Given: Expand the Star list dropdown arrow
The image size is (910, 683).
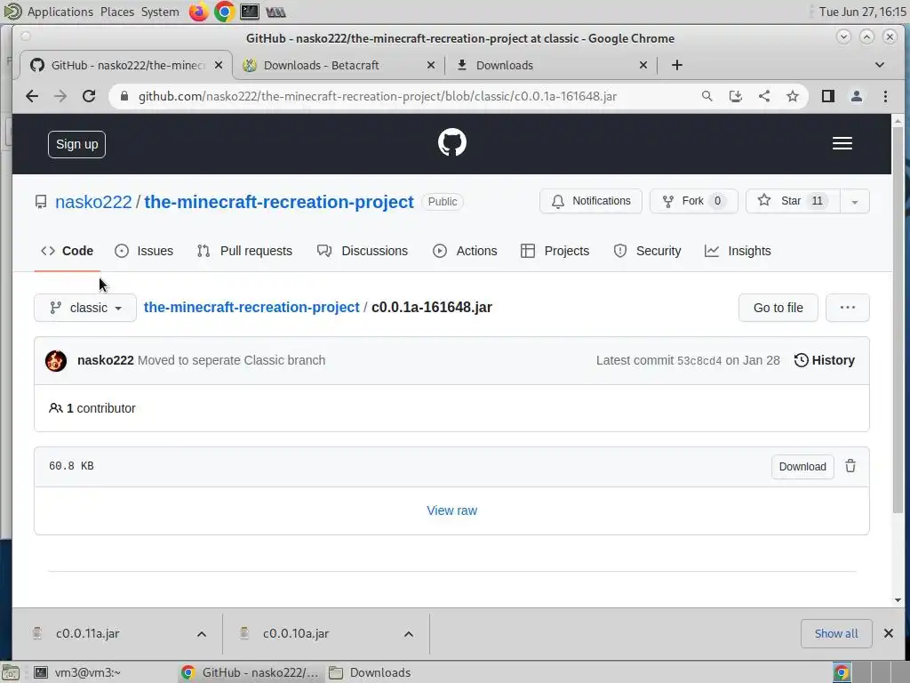Looking at the screenshot, I should (x=854, y=202).
